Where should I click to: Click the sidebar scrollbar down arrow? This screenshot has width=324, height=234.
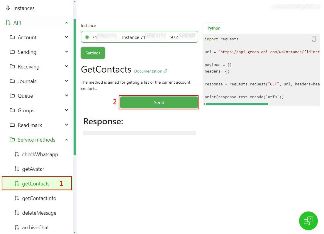point(74,233)
